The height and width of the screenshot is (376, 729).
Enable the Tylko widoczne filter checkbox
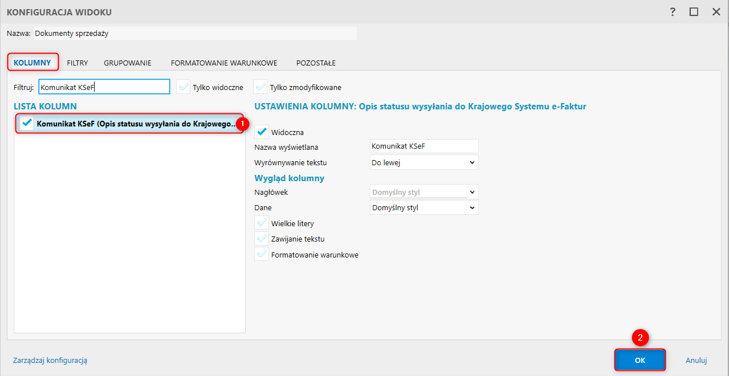click(183, 87)
